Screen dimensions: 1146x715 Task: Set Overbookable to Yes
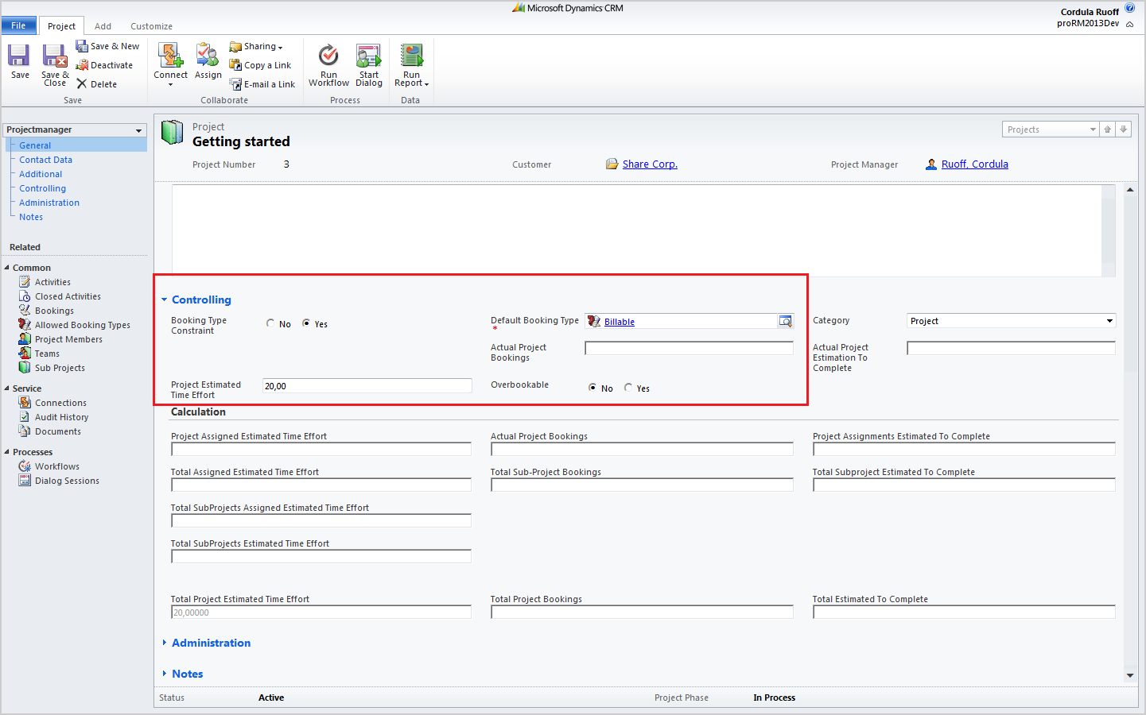(628, 388)
